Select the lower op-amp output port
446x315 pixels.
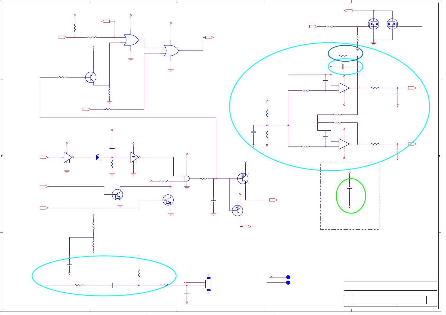click(412, 144)
